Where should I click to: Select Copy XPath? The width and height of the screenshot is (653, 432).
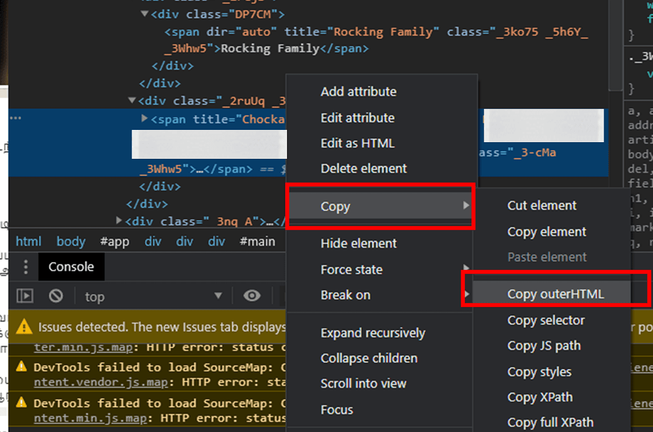[540, 398]
